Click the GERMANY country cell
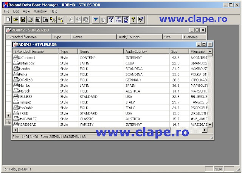This screenshot has height=174, width=242. [133, 80]
